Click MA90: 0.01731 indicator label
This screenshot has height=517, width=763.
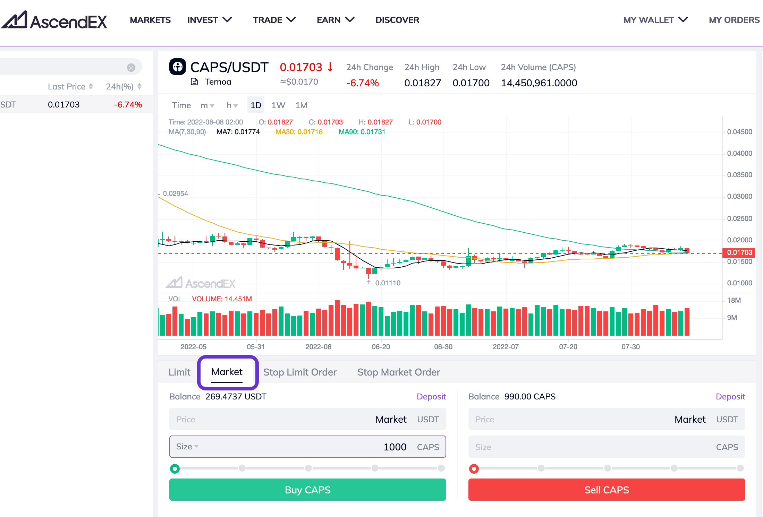coord(362,132)
